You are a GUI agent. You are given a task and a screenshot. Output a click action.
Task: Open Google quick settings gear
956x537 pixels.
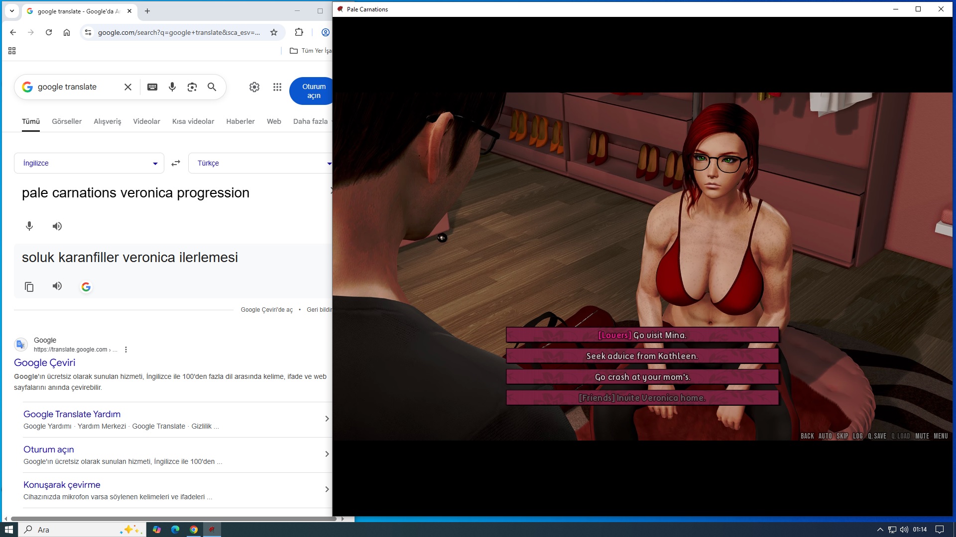click(x=254, y=87)
